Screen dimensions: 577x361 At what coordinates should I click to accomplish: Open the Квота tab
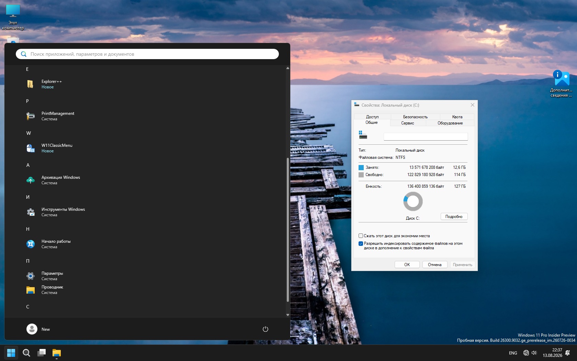[x=457, y=117]
